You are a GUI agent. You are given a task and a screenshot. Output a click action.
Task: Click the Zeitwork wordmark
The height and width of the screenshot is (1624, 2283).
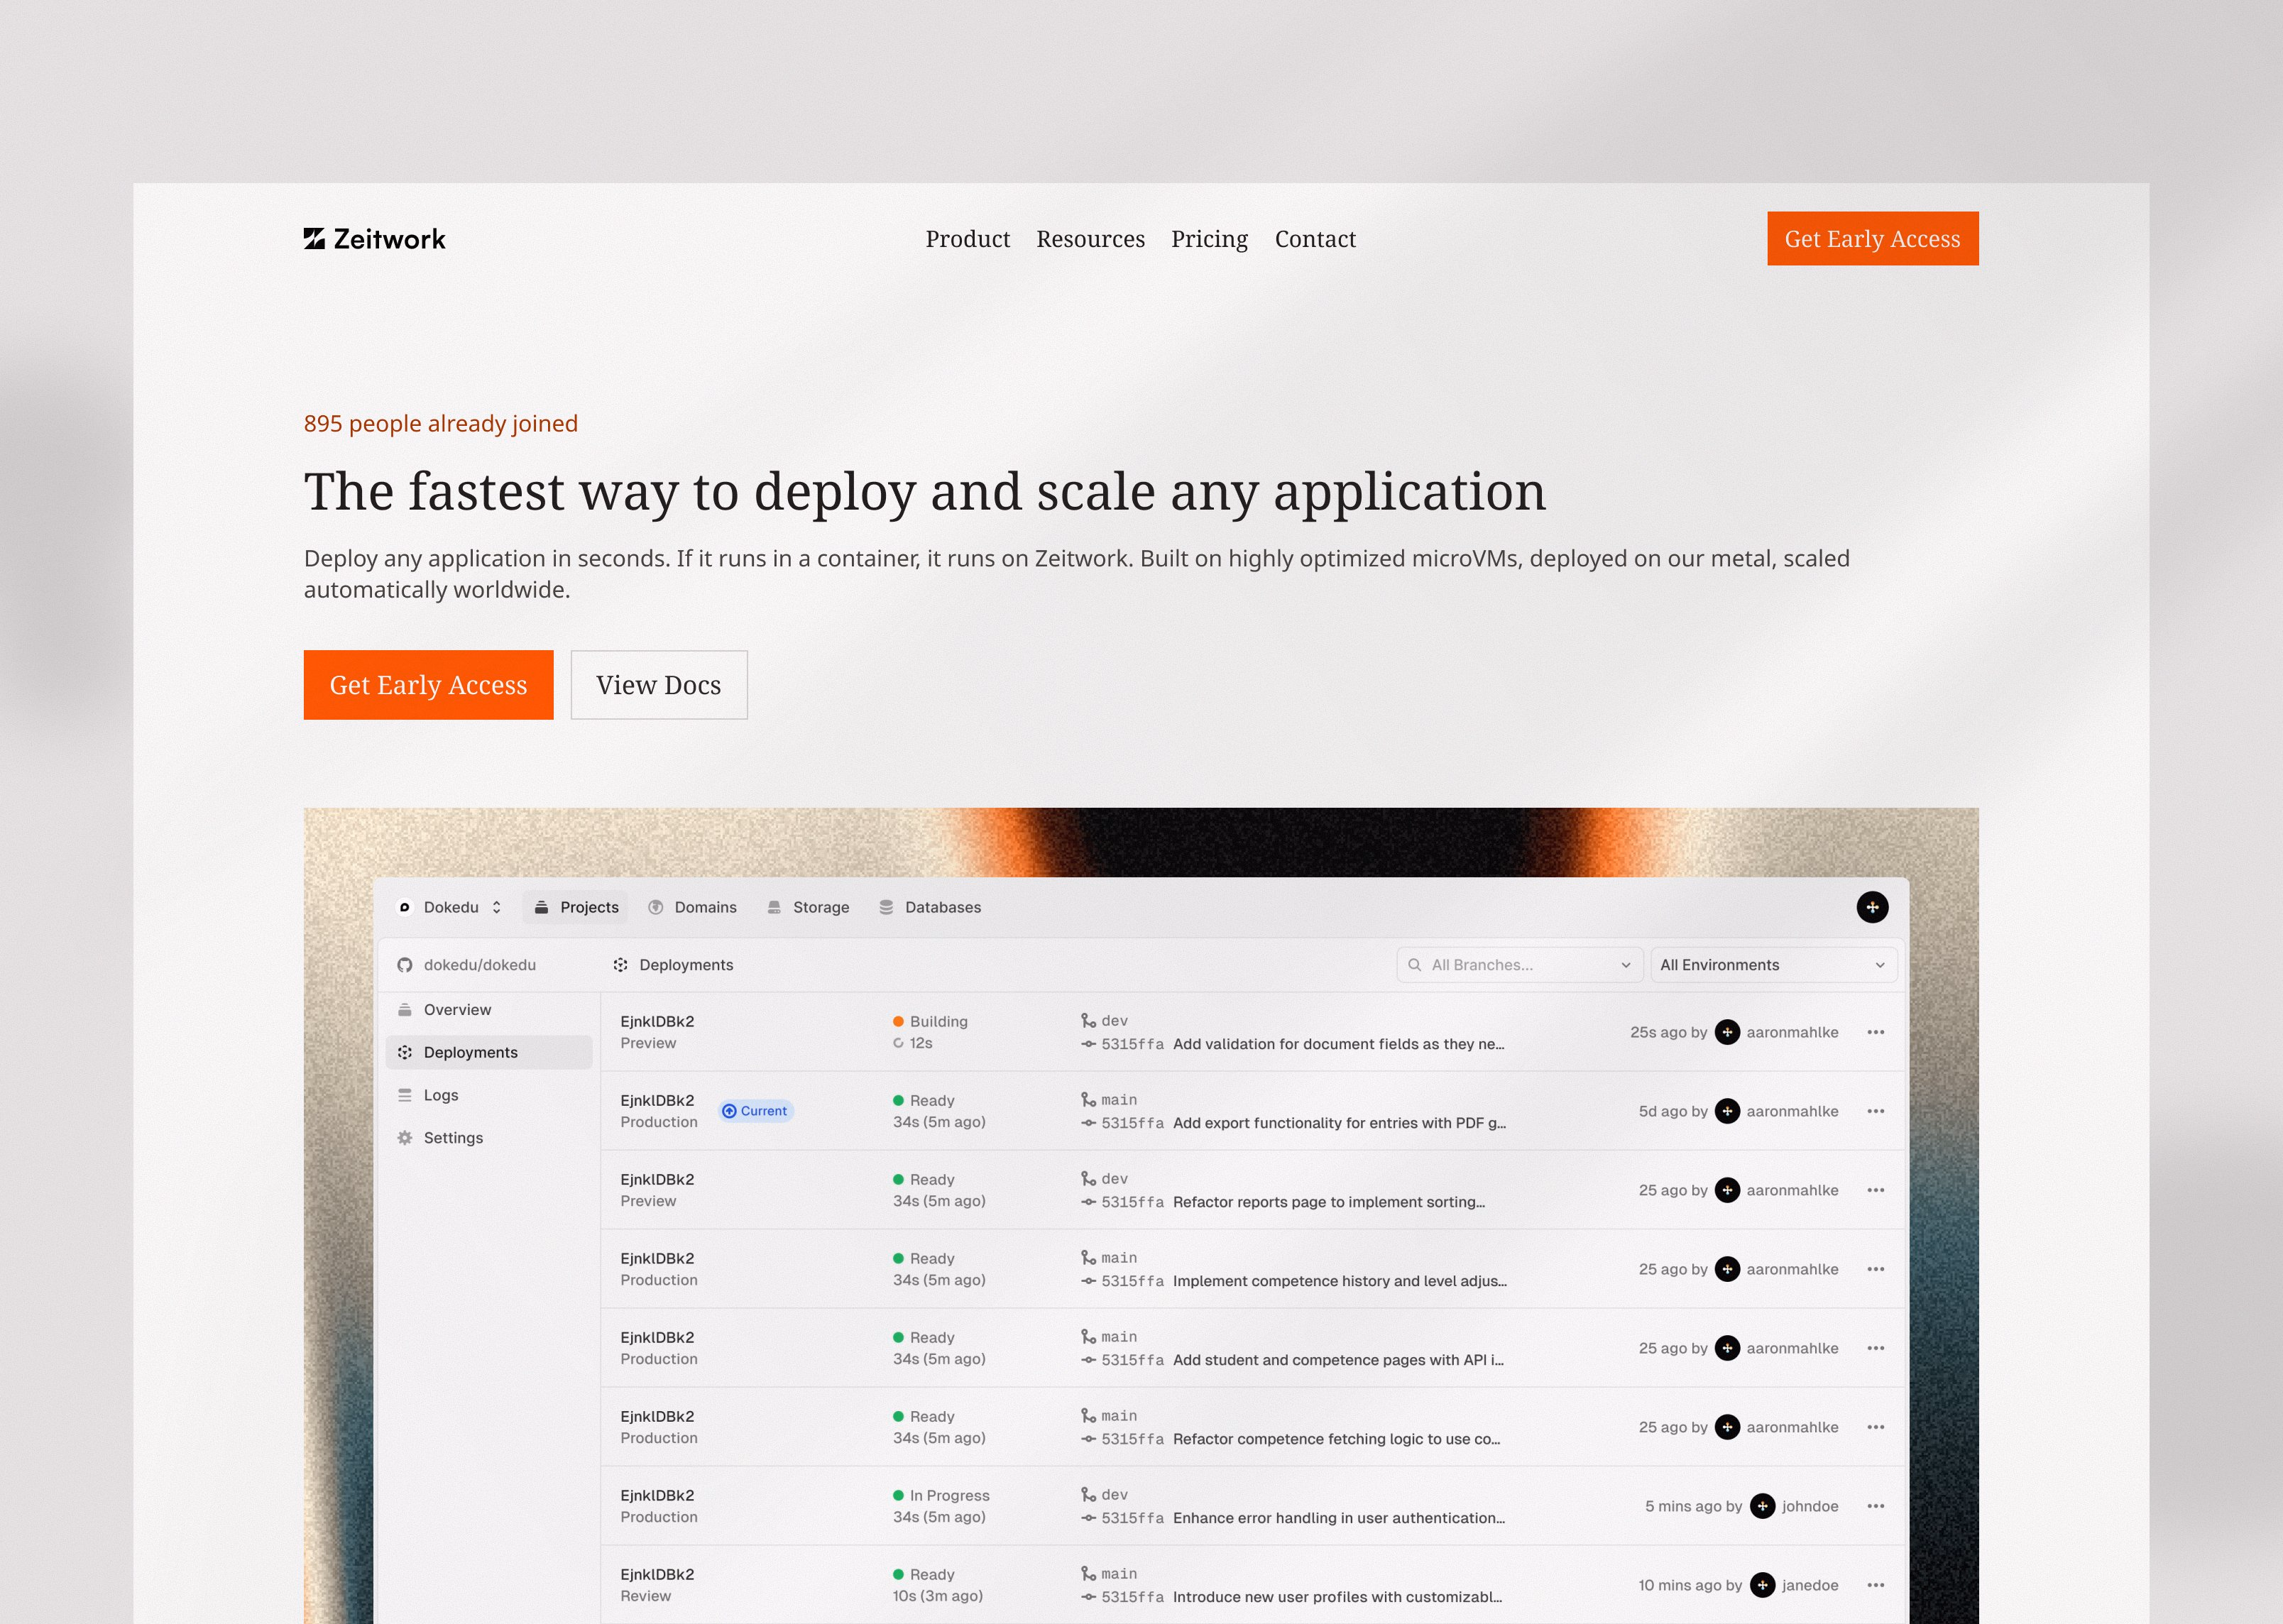click(x=390, y=239)
